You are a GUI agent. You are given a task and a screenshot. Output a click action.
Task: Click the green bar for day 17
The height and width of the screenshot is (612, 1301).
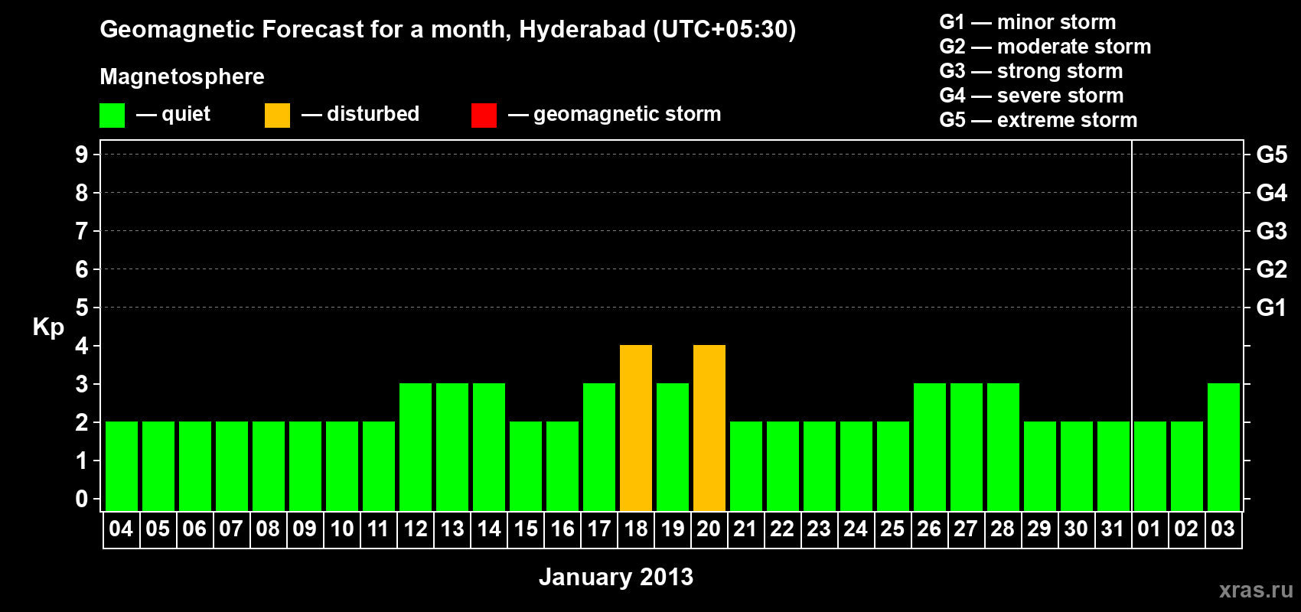point(599,447)
